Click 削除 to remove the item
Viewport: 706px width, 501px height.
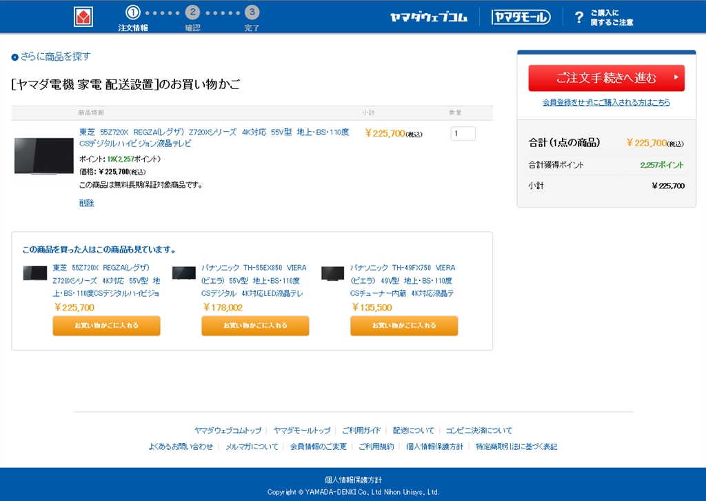click(86, 203)
